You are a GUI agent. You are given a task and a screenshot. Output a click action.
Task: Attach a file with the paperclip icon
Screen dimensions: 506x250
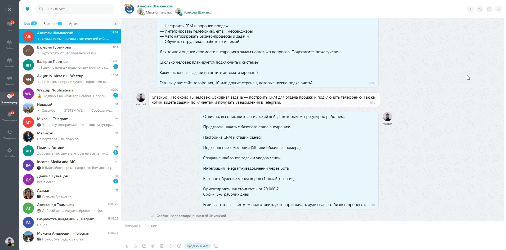[x=127, y=246]
